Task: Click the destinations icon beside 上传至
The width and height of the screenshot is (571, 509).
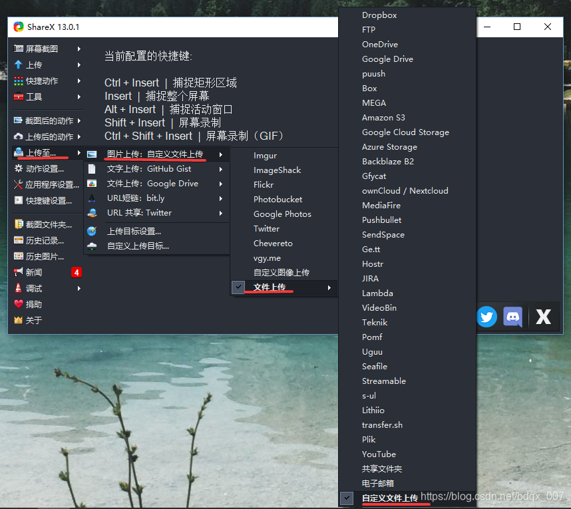Action: (18, 152)
